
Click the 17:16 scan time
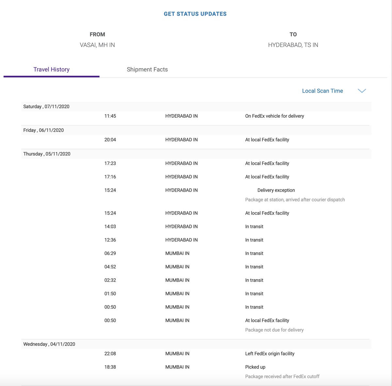click(x=110, y=177)
